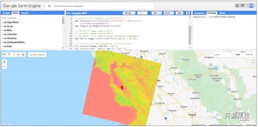Click the Get Link button

coord(128,13)
